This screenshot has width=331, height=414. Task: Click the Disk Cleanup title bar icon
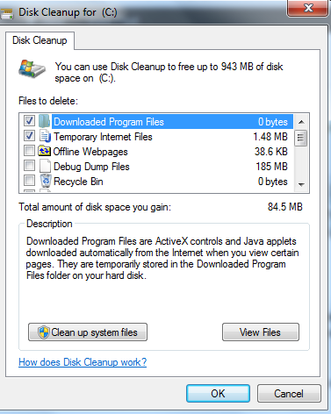point(6,13)
